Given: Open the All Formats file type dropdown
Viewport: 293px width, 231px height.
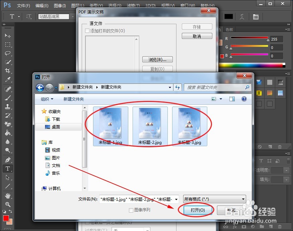Looking at the screenshot, I should point(215,199).
